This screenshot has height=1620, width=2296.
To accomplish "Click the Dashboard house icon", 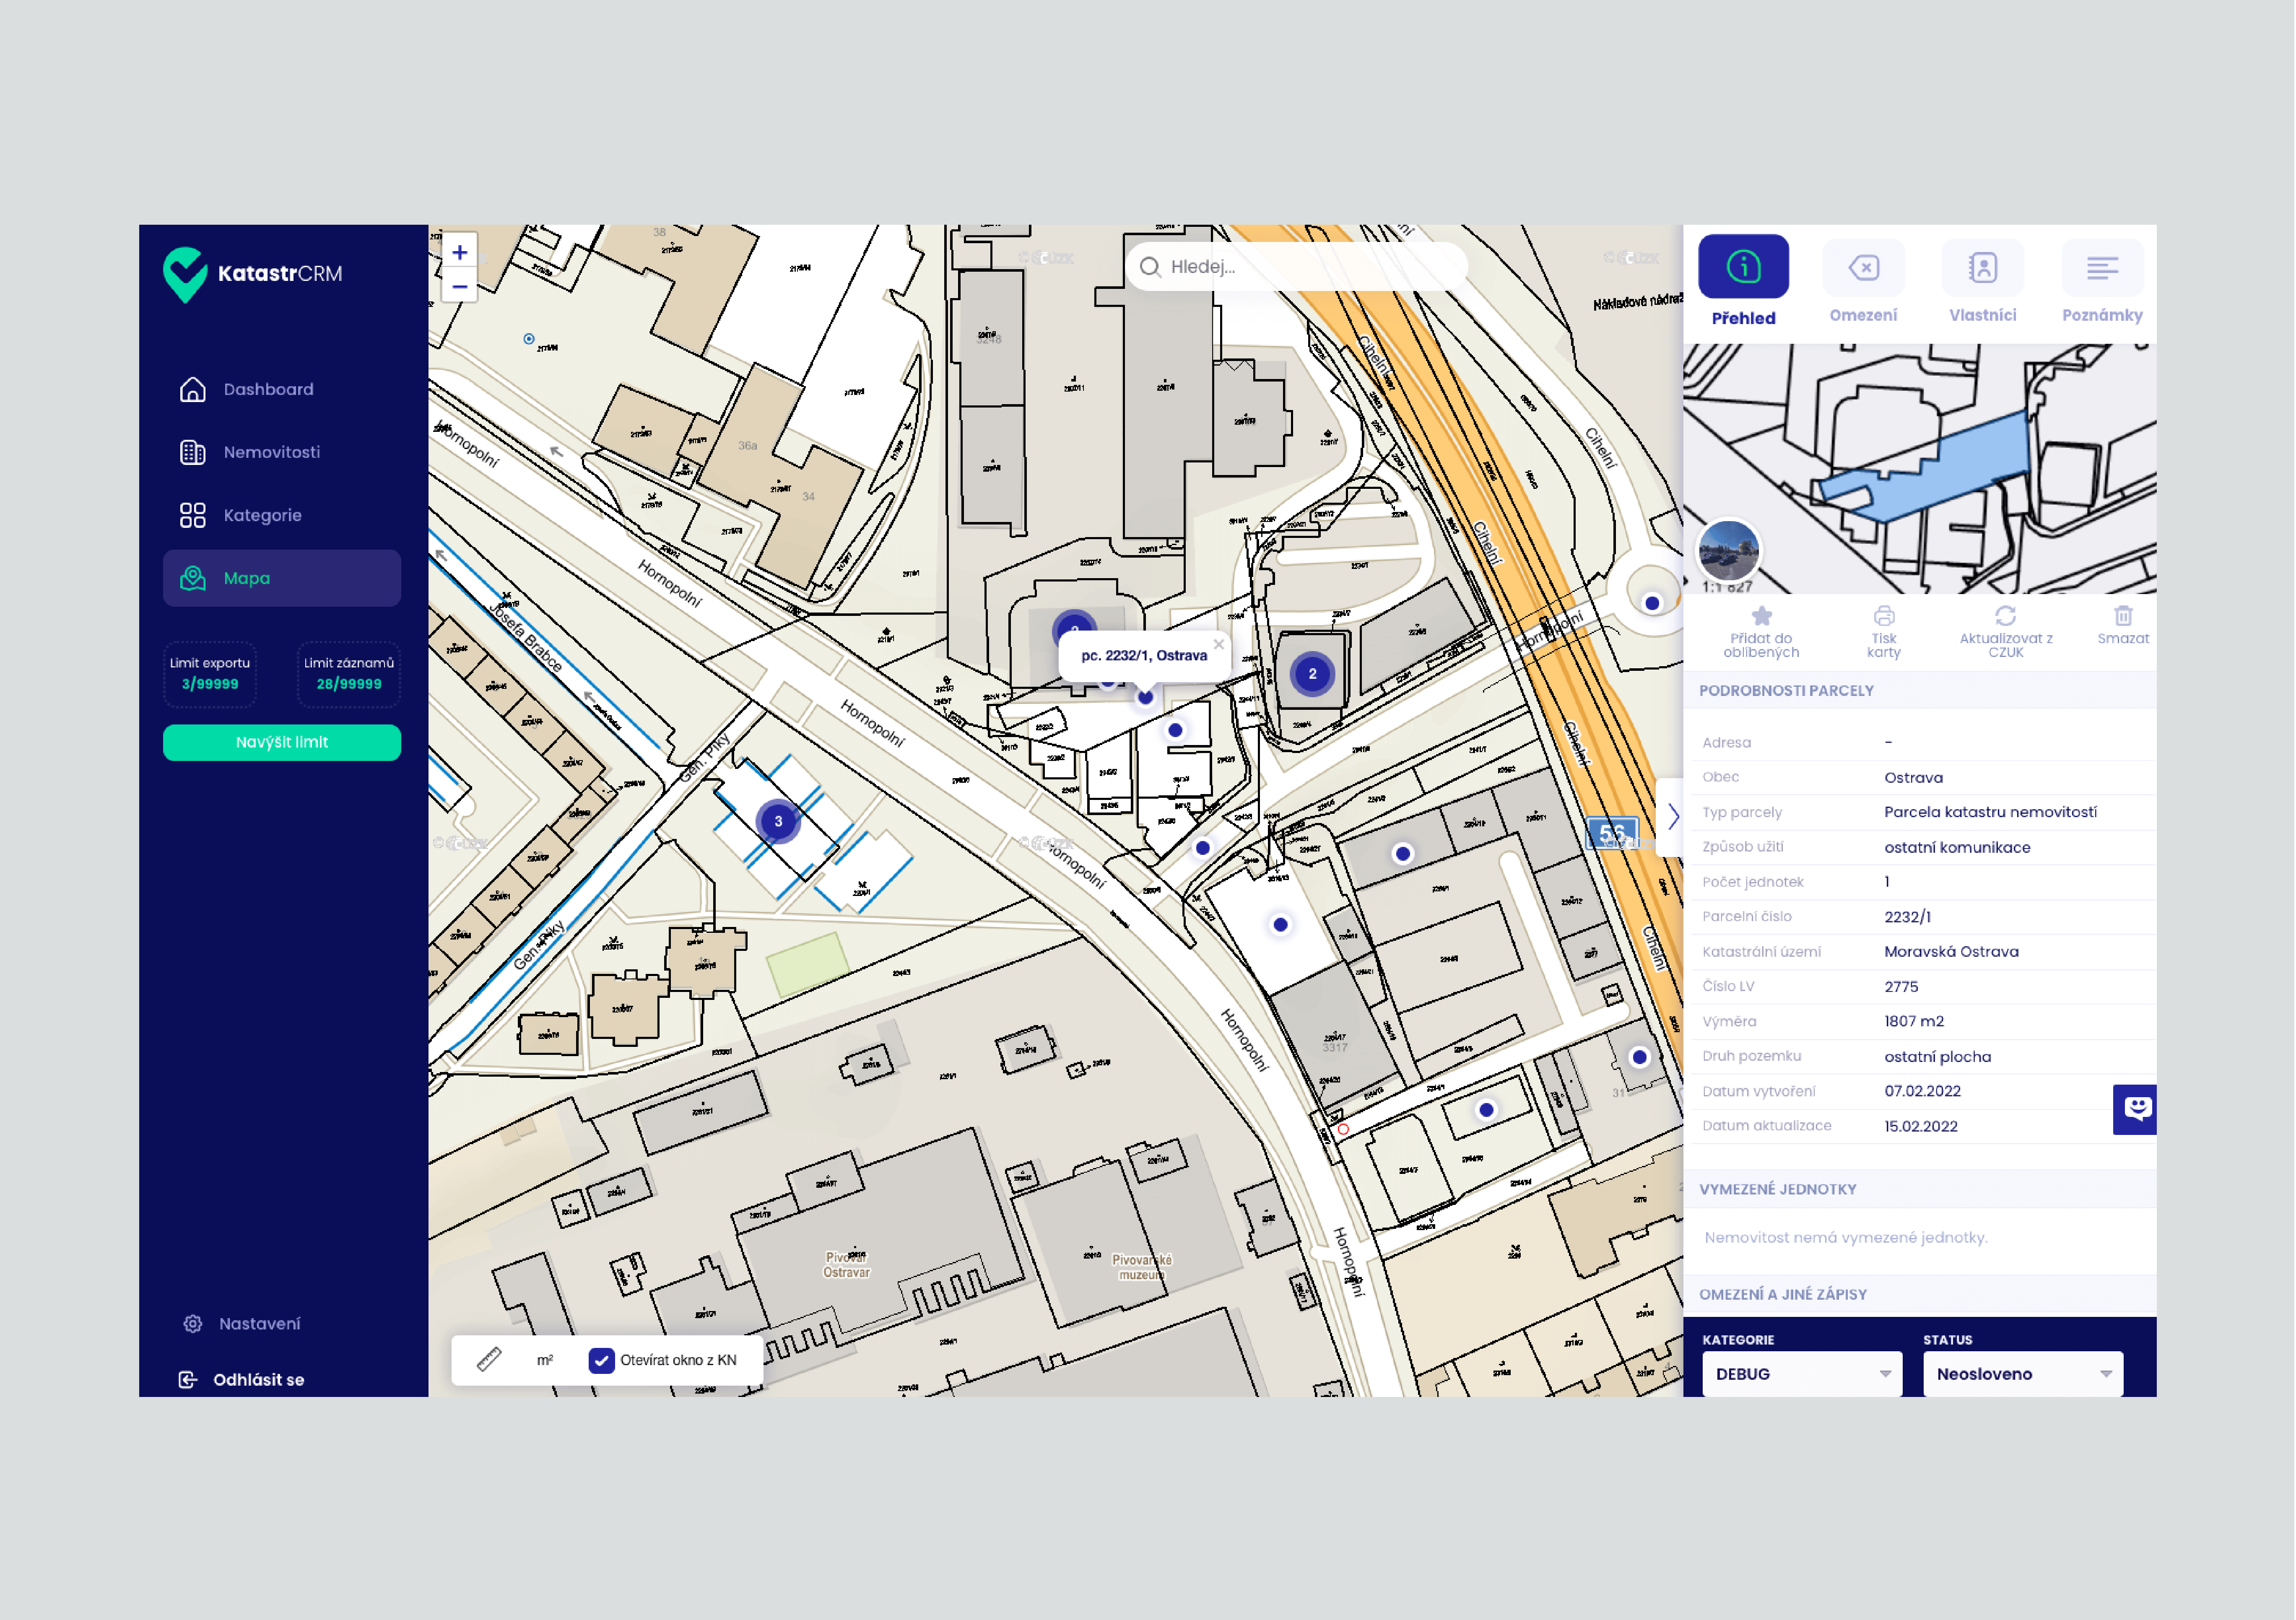I will pyautogui.click(x=193, y=389).
